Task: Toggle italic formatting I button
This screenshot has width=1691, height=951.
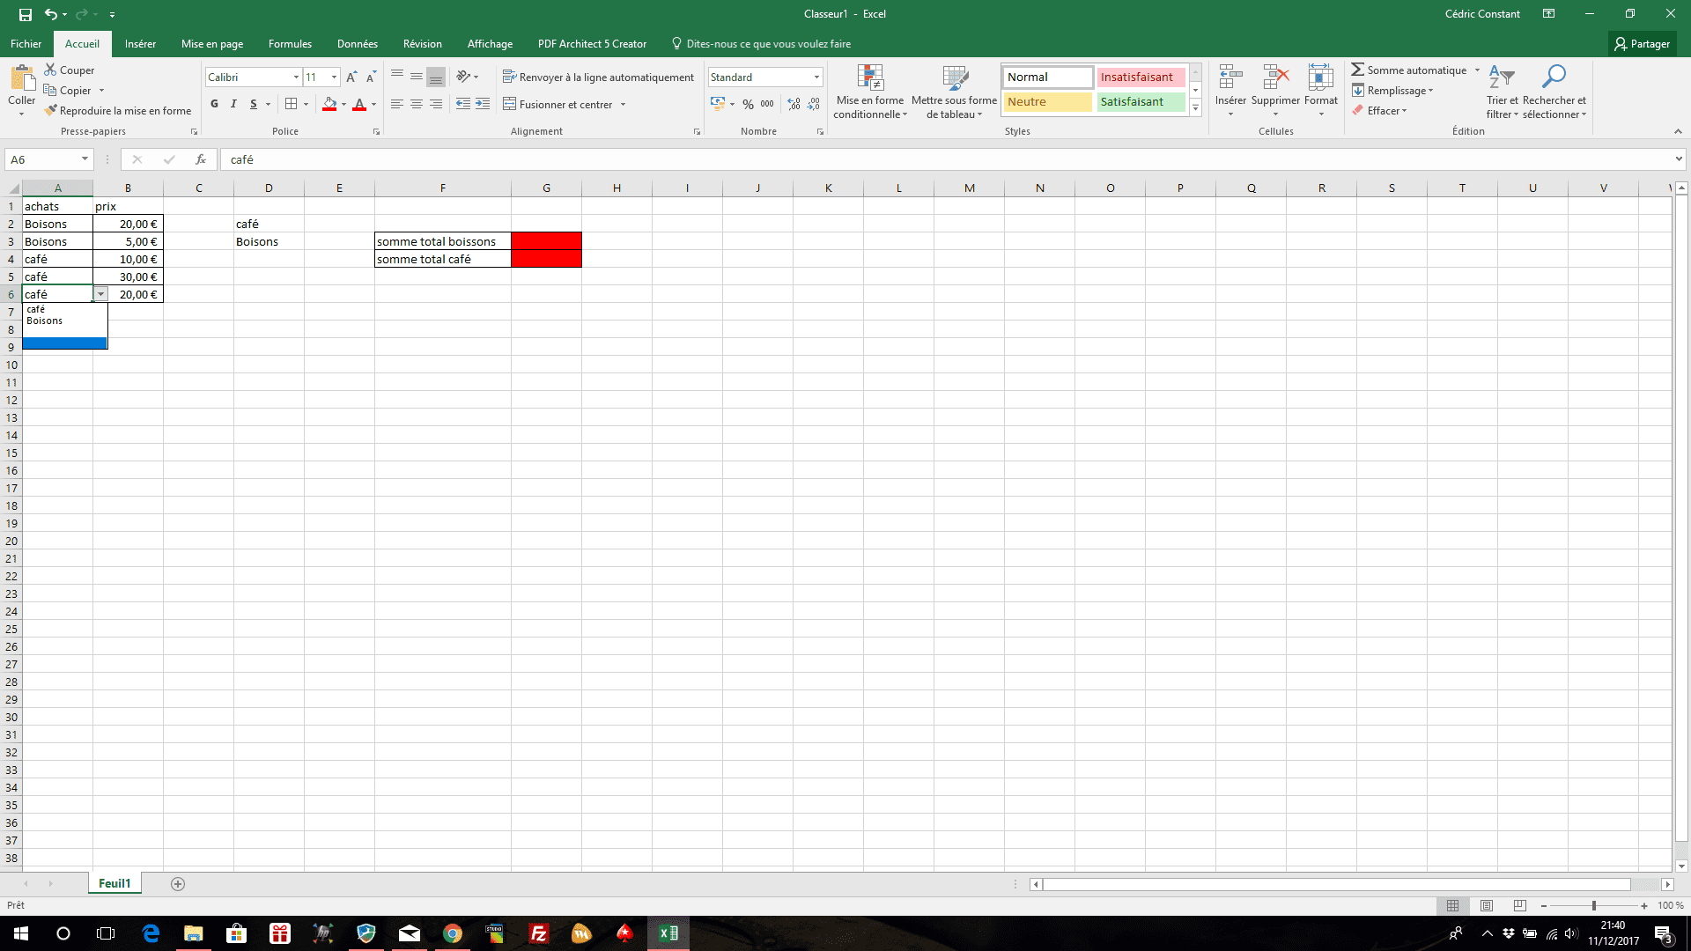Action: [x=233, y=104]
